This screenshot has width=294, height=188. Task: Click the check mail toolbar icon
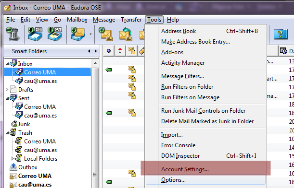[x=77, y=34]
